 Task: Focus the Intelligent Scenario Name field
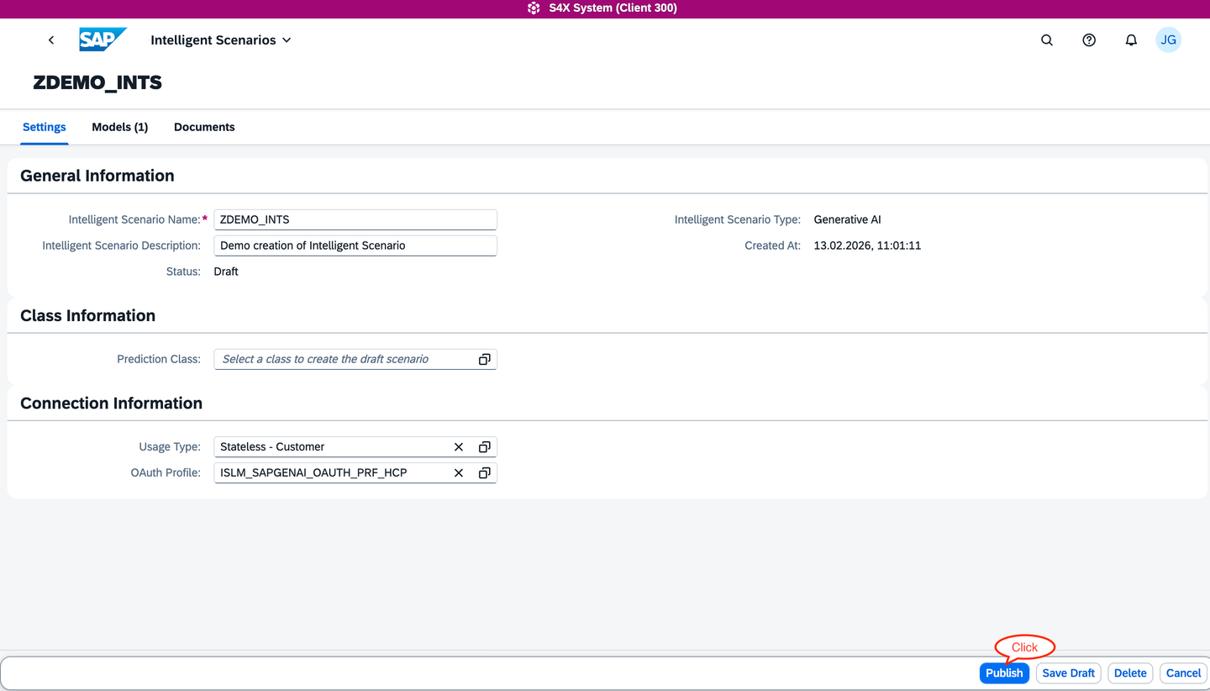click(x=355, y=219)
